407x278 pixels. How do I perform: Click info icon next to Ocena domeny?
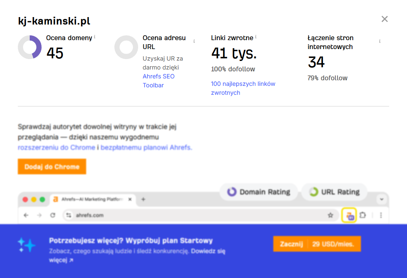pyautogui.click(x=95, y=37)
